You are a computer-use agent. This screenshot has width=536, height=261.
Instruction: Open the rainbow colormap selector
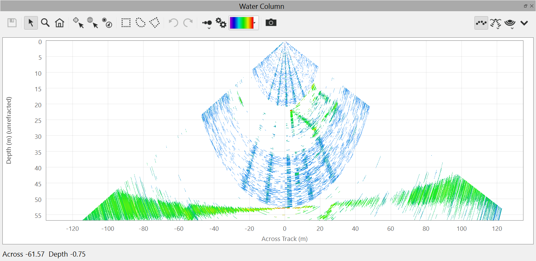click(244, 23)
